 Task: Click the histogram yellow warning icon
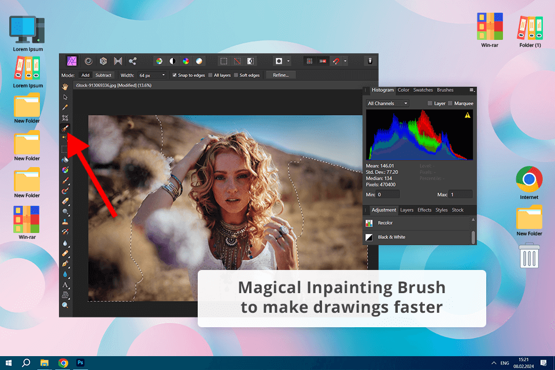(468, 115)
